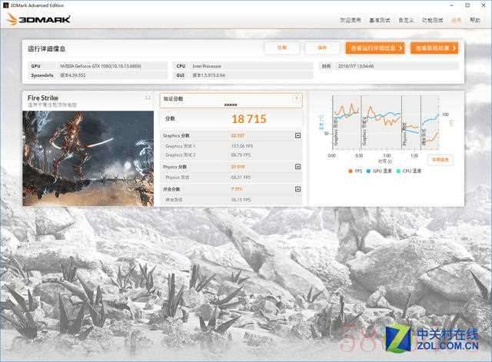Click the Intel Processor CPU value
The width and height of the screenshot is (492, 362).
[x=207, y=66]
